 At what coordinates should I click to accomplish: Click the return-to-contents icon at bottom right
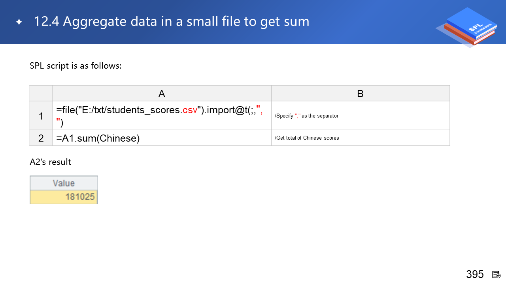click(x=497, y=275)
